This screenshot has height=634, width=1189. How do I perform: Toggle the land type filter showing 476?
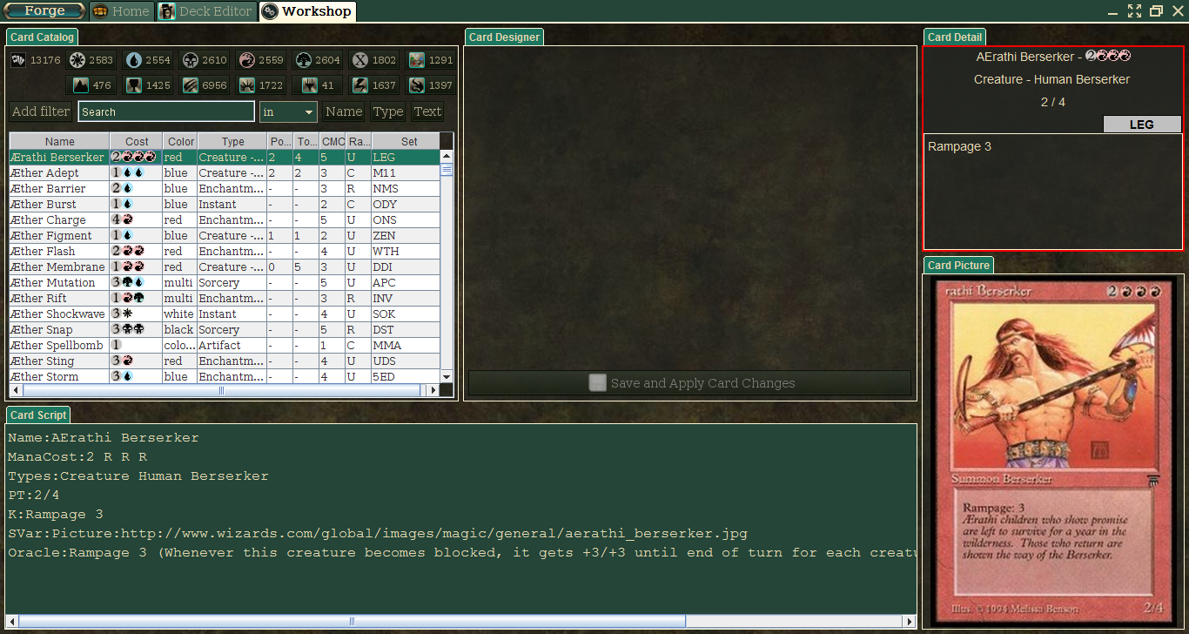coord(91,85)
